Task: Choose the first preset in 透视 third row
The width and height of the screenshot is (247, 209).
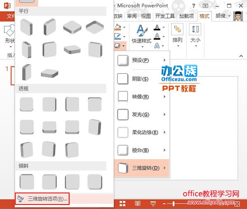Action: [x=26, y=150]
